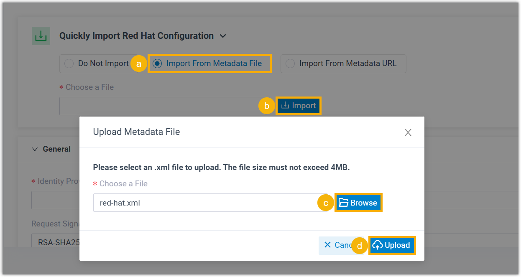Click the yellow step marker 'c'
This screenshot has height=277, width=521.
[326, 203]
